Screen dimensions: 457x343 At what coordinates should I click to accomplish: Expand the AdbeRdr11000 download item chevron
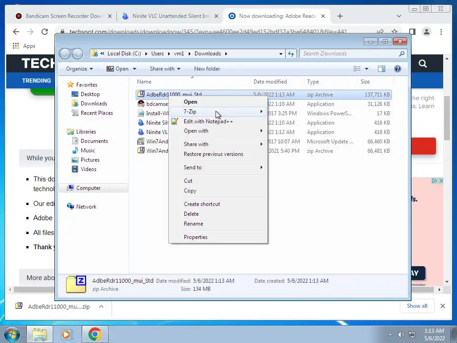coord(101,306)
